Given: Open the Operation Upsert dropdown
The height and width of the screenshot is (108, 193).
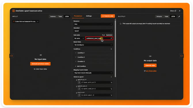Looking at the screenshot, I should coord(93,31).
